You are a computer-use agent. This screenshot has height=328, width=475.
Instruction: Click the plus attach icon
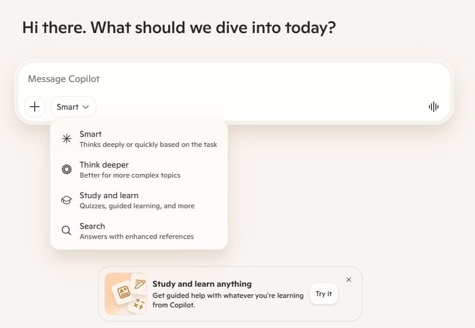(x=35, y=107)
